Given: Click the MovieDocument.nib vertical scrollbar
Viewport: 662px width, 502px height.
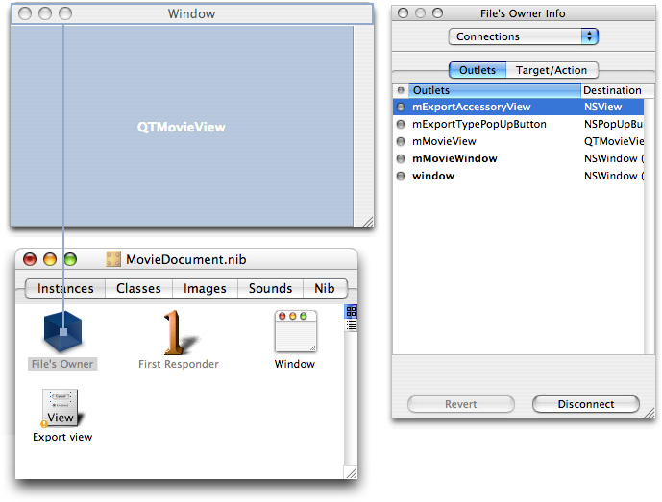Looking at the screenshot, I should 351,398.
